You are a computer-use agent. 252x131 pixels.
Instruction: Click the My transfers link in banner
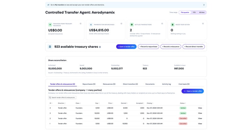(x=60, y=5)
